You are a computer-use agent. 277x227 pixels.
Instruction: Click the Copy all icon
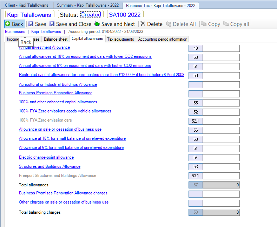click(226, 23)
